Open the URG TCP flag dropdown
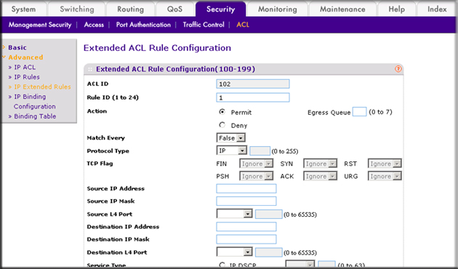The width and height of the screenshot is (458, 269). (385, 176)
